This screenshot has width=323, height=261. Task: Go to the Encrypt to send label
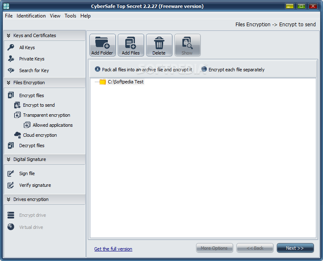point(39,105)
